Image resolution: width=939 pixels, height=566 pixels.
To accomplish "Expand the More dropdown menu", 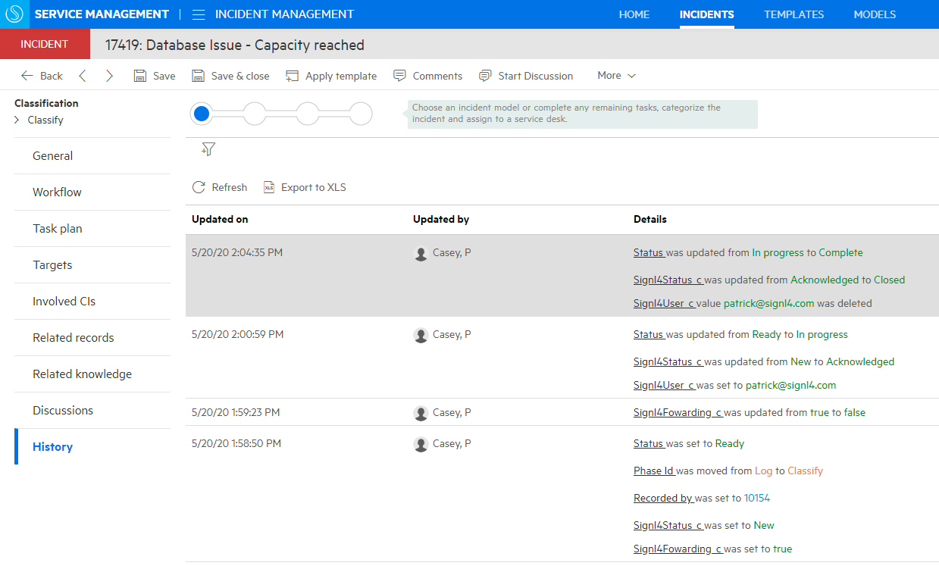I will click(616, 75).
